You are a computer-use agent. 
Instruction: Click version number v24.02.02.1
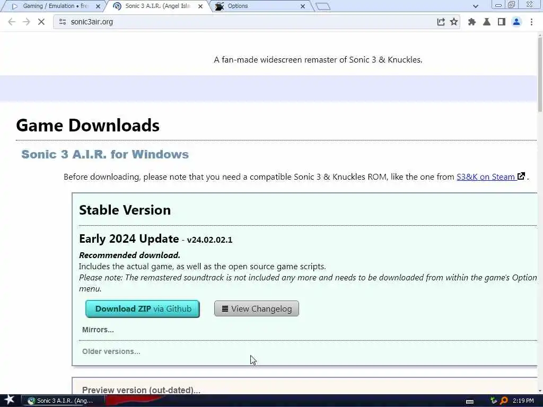209,240
